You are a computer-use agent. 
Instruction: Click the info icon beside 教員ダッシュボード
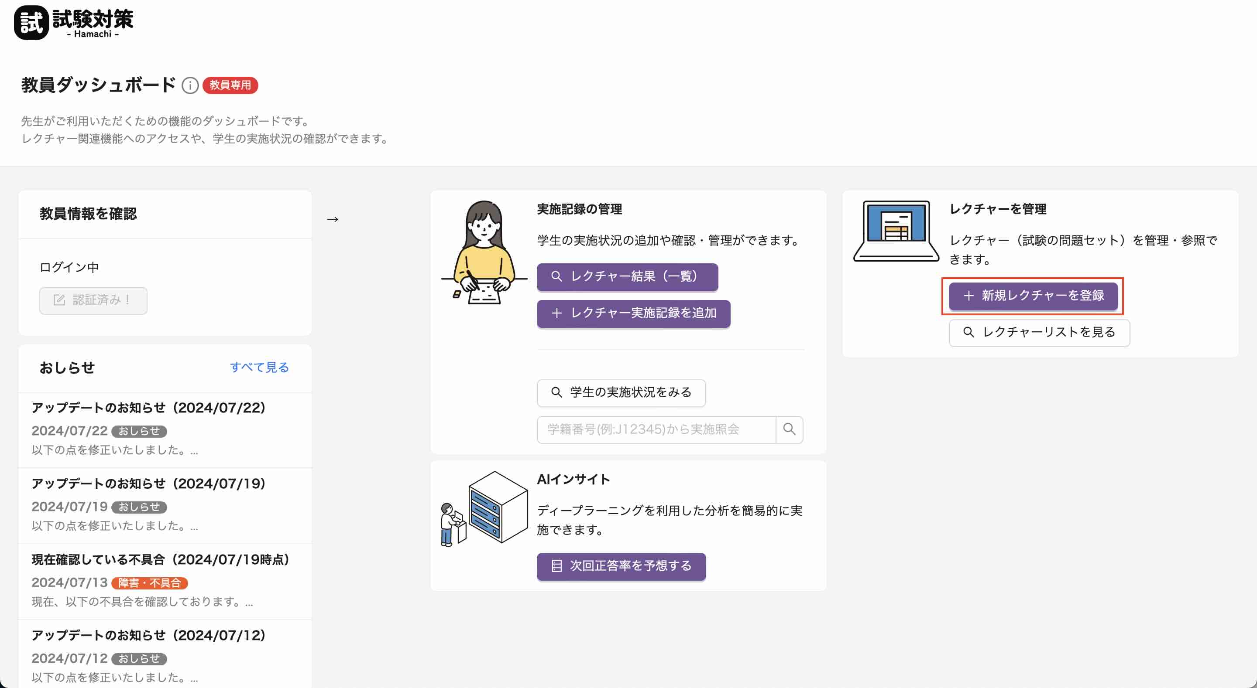190,86
